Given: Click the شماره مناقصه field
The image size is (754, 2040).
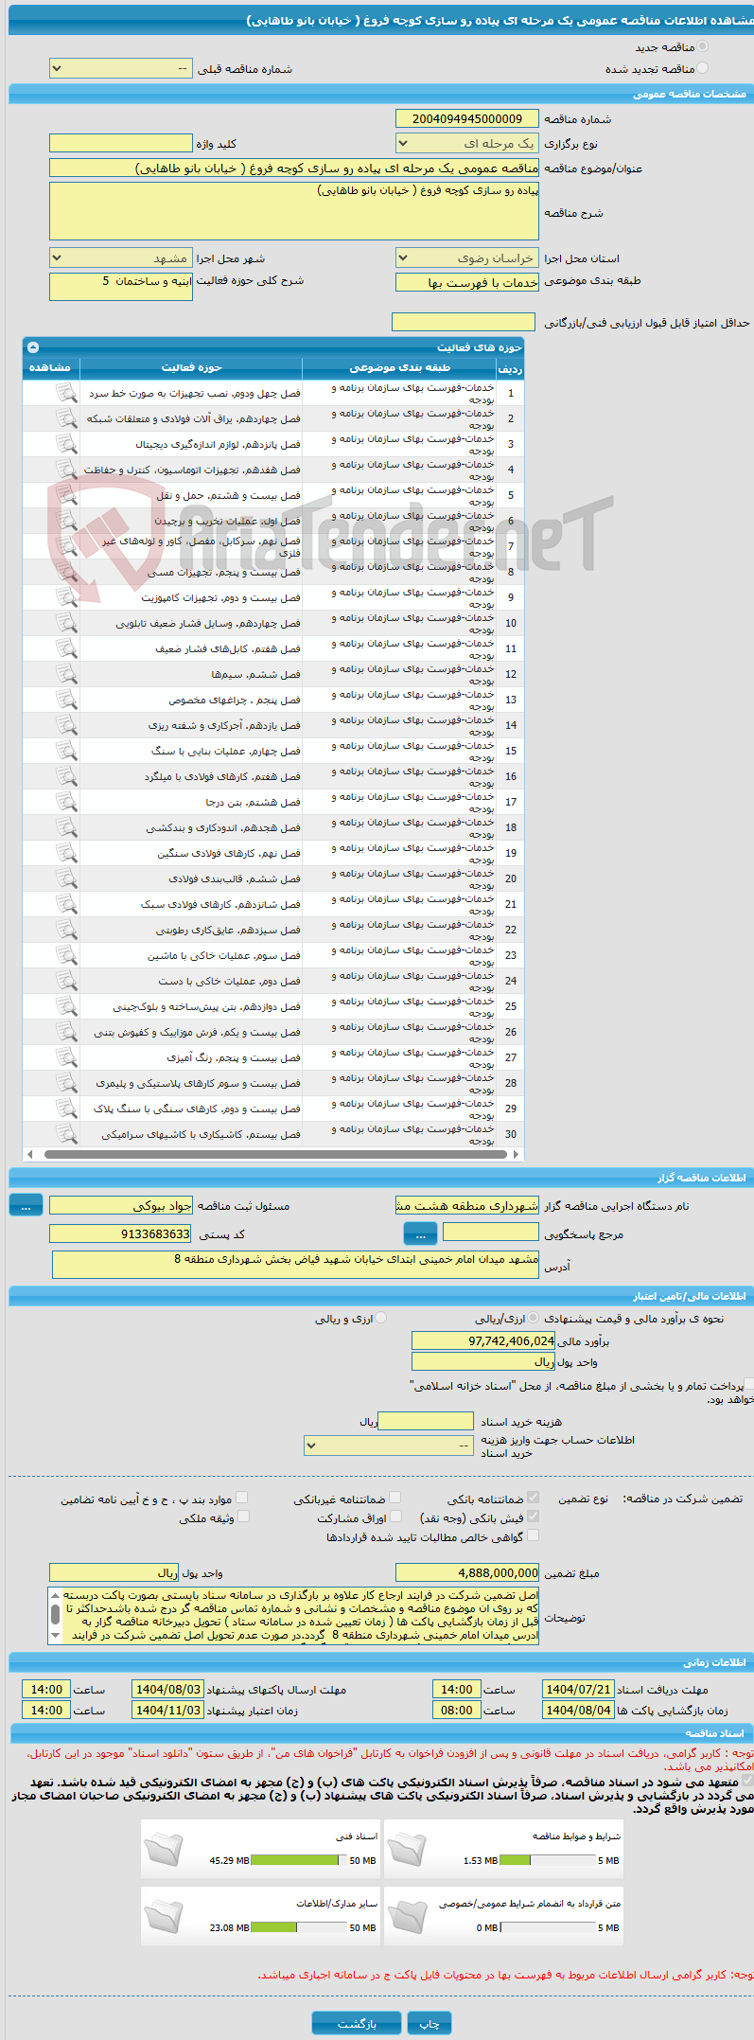Looking at the screenshot, I should [467, 118].
